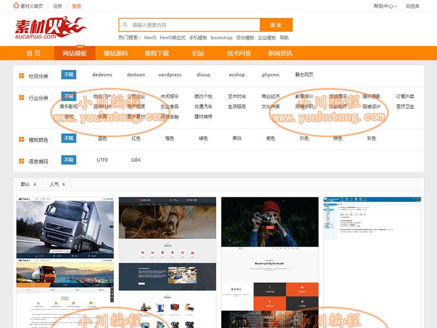This screenshot has width=437, height=328.
Task: Select industry filter 交通汽车
Action: [x=203, y=107]
